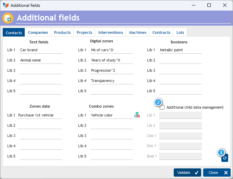Click the Purchase 1st vehicle date field
This screenshot has width=233, height=179.
40,115
